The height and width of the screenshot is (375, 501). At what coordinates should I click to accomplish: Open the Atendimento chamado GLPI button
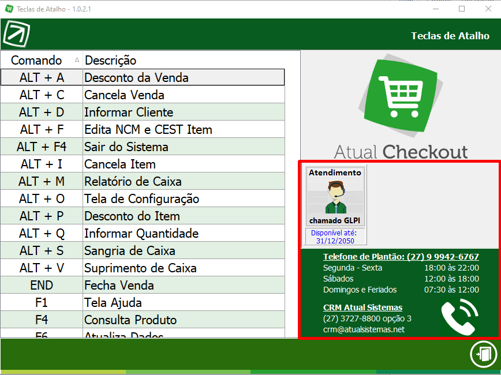[x=335, y=196]
